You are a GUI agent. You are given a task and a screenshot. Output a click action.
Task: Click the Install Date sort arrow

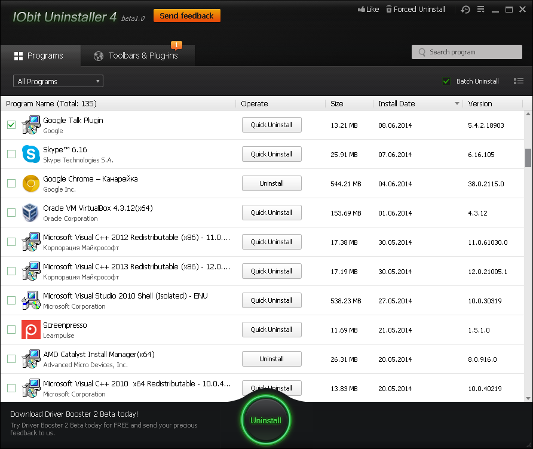point(457,103)
